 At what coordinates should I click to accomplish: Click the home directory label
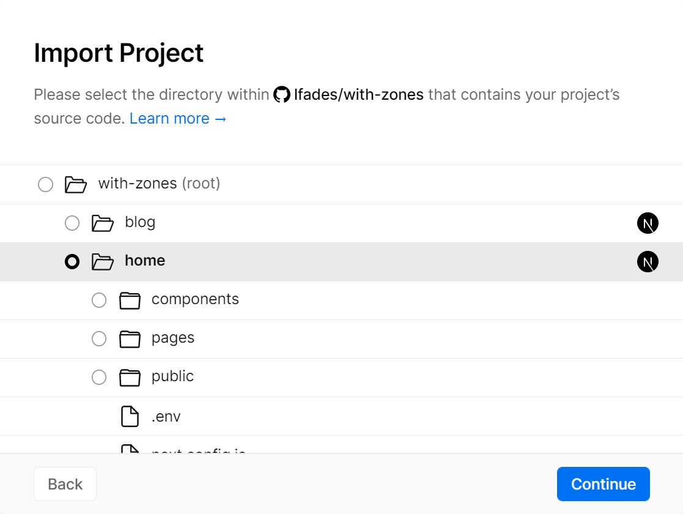tap(145, 260)
